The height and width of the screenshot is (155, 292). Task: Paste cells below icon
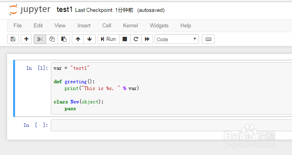[64, 39]
